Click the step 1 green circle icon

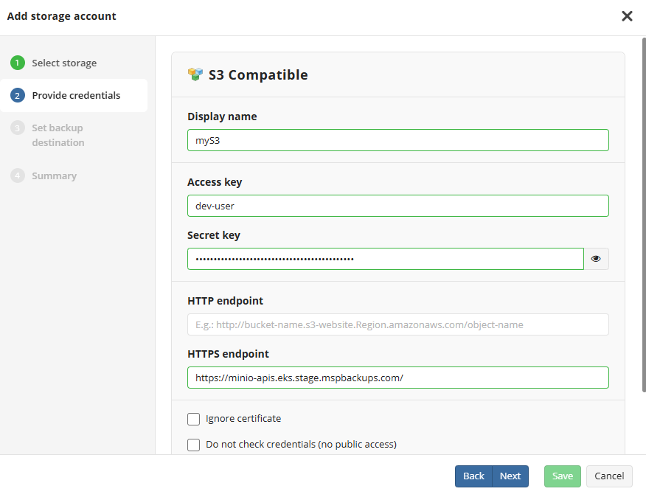coord(18,63)
